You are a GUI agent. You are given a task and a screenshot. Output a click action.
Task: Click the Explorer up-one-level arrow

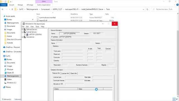coord(12,9)
